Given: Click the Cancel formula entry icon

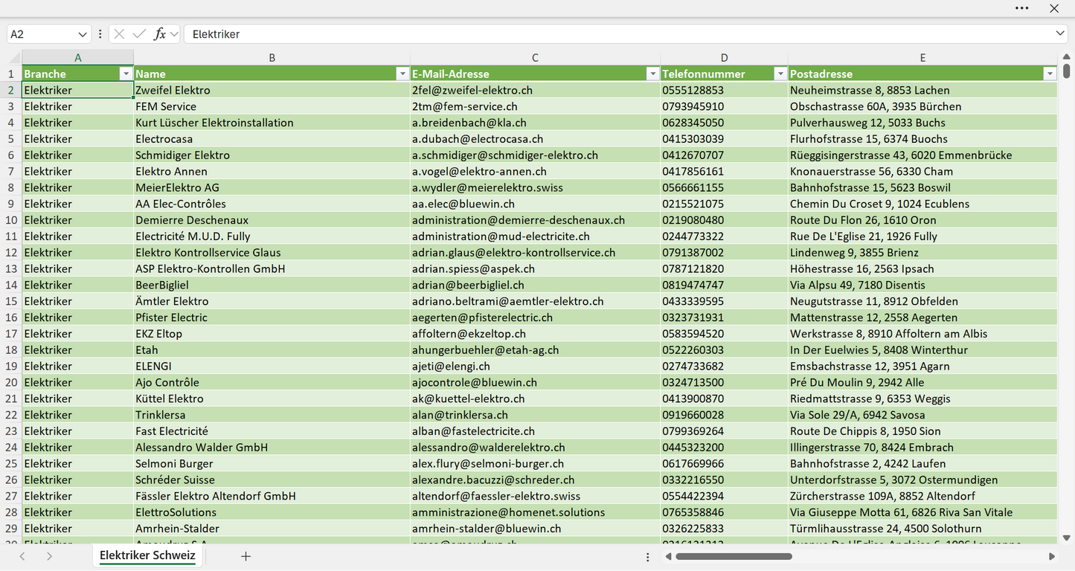Looking at the screenshot, I should click(x=119, y=34).
